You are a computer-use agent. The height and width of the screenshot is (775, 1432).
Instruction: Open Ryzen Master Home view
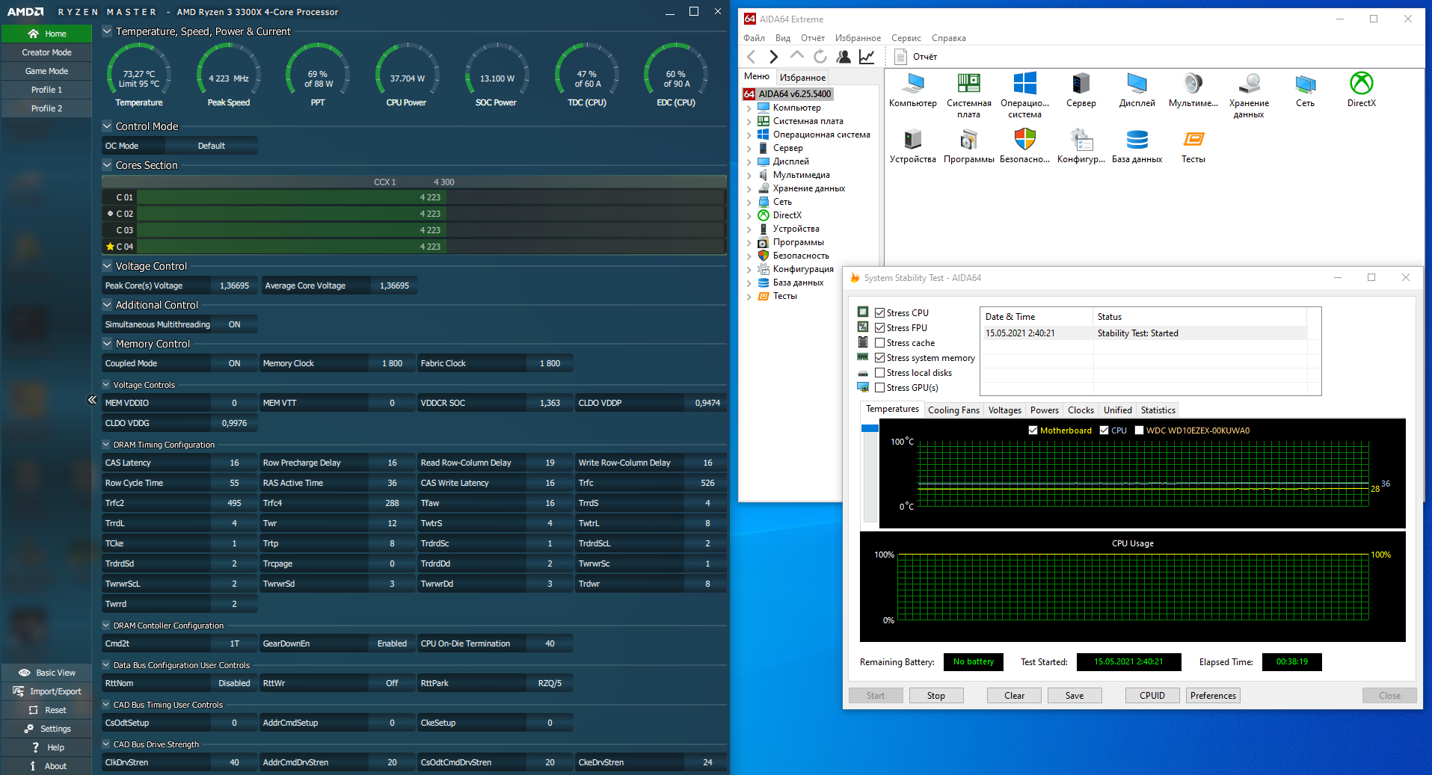[46, 34]
